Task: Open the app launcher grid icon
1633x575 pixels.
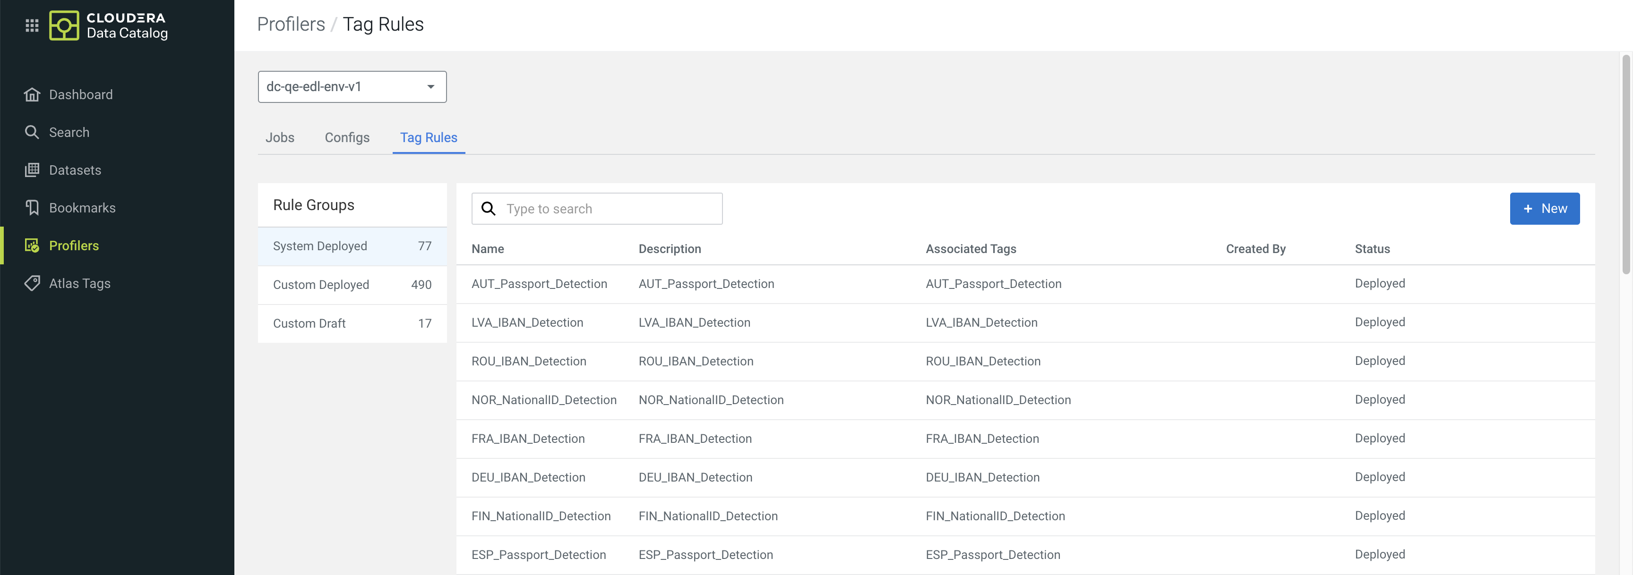Action: (x=32, y=25)
